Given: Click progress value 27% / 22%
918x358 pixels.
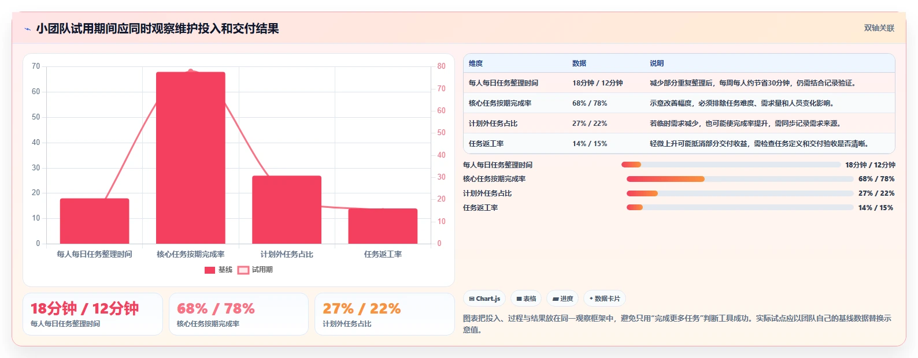Looking at the screenshot, I should click(876, 193).
